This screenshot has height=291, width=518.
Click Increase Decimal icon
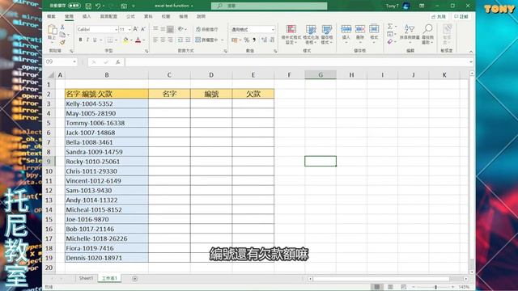tap(265, 40)
